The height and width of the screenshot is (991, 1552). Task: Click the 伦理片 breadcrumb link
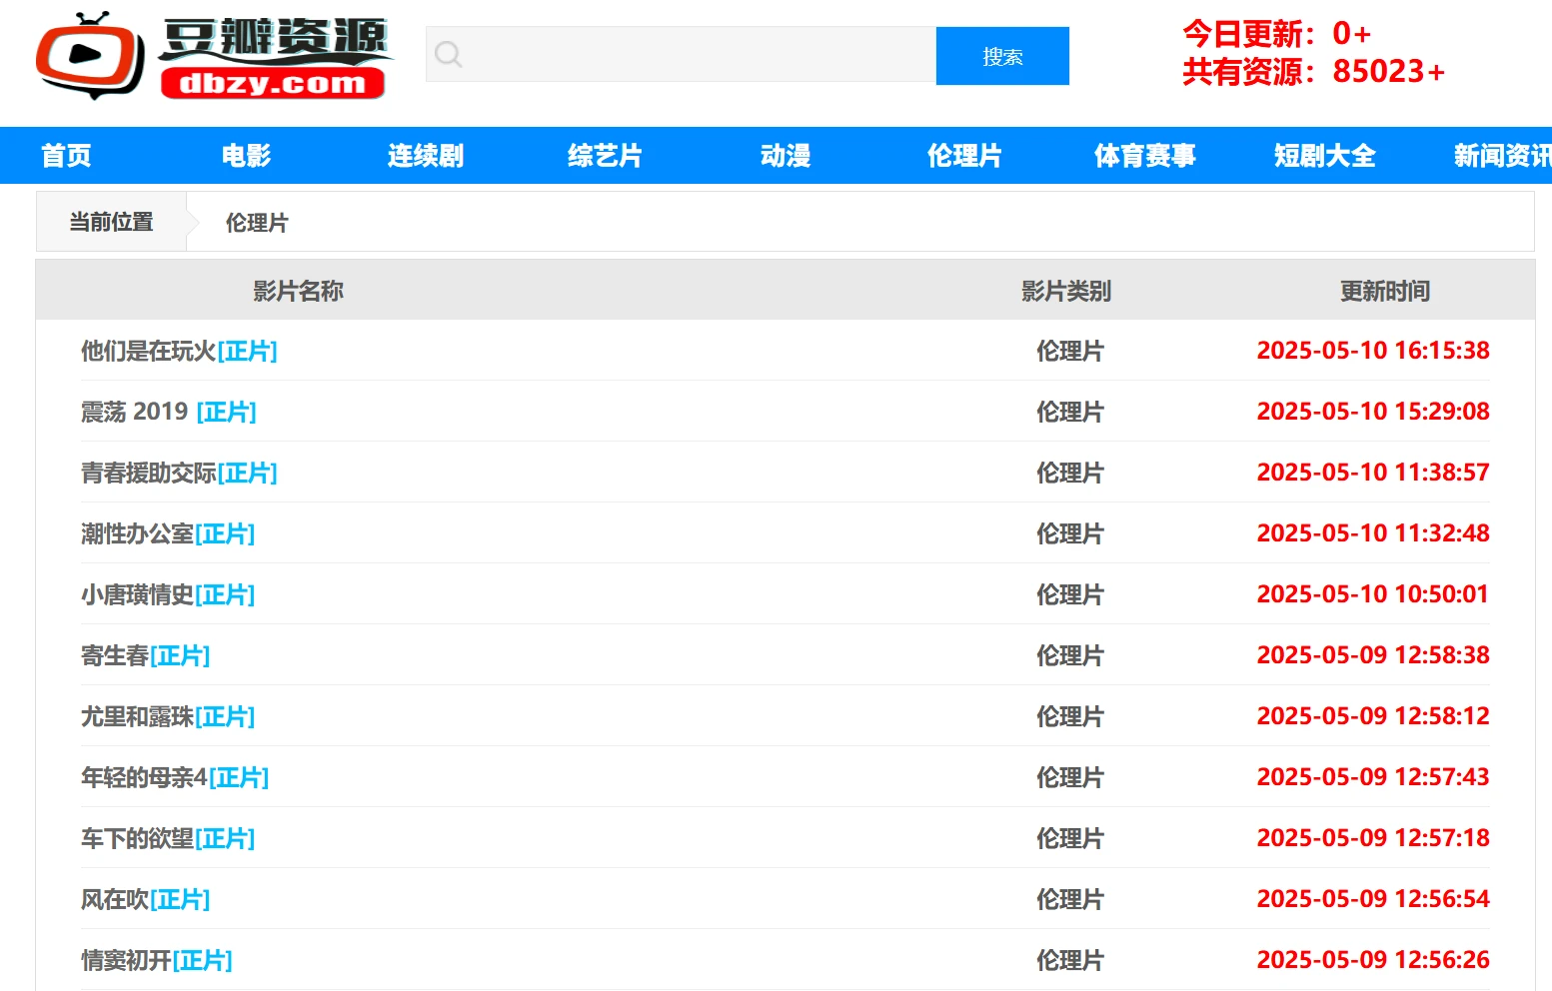point(257,223)
